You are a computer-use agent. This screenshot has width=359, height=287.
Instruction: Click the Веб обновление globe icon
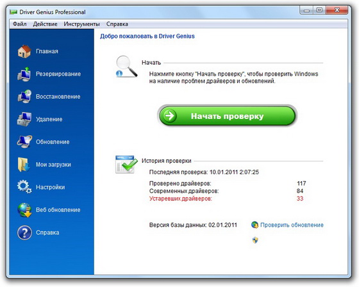point(24,210)
